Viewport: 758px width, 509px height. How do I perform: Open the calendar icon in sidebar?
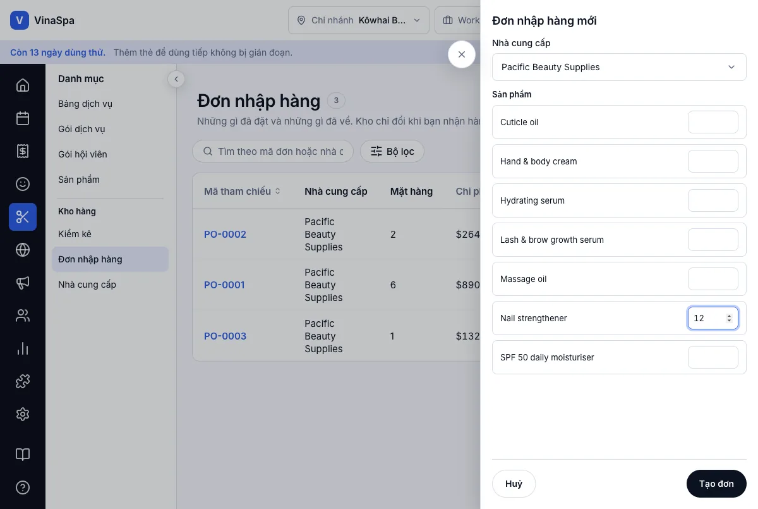[23, 118]
